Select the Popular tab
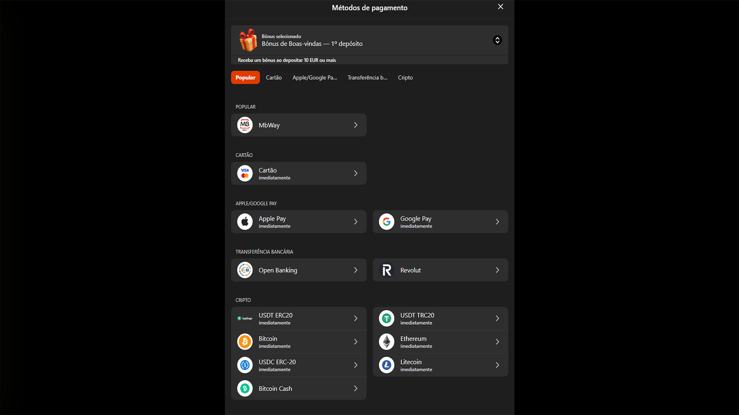739x415 pixels. 245,77
